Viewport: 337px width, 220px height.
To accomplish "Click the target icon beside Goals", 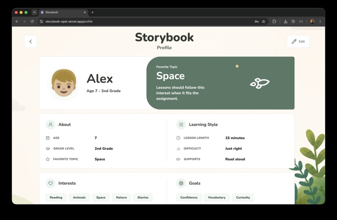I will (x=181, y=183).
